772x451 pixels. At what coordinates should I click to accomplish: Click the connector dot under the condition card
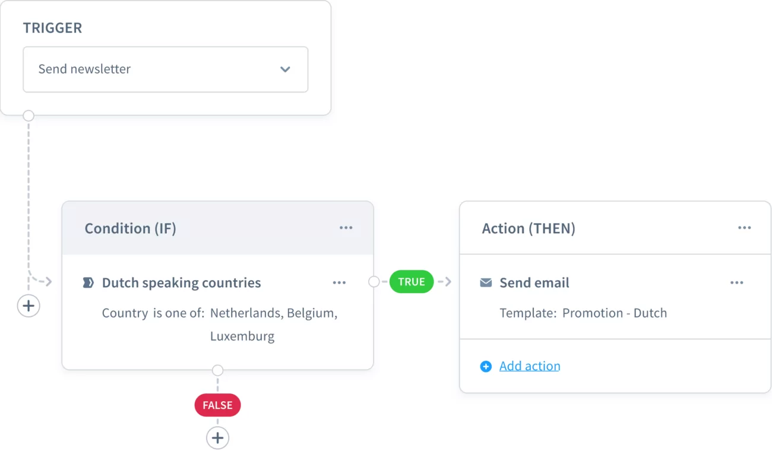[217, 370]
